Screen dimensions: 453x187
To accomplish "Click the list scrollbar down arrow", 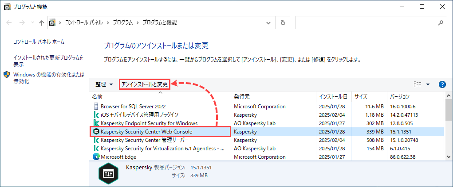I will (x=449, y=157).
